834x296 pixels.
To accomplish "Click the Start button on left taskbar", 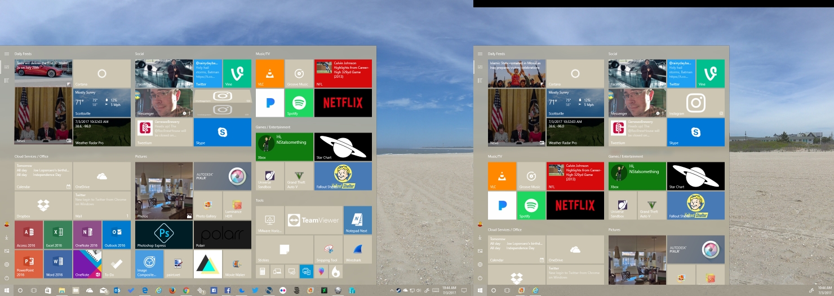I will tap(7, 290).
